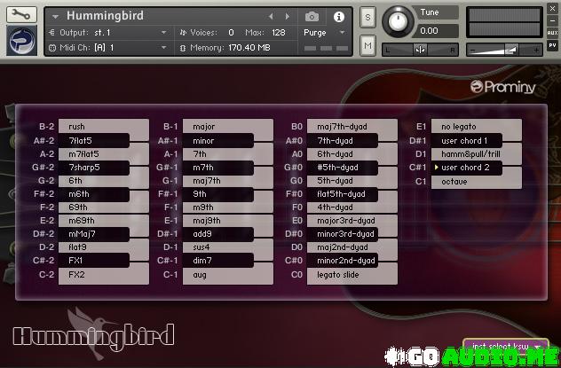This screenshot has height=368, width=561.
Task: Select the flat5th-dyad keyswitch
Action: pos(343,194)
